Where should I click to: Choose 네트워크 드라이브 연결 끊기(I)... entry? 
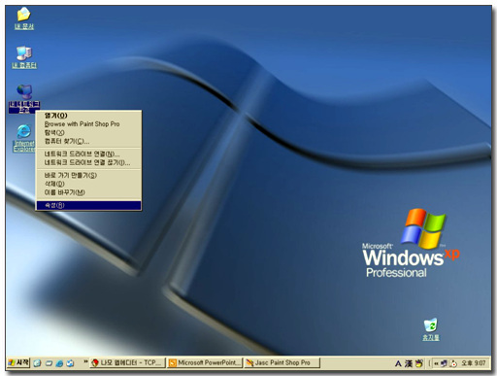[88, 162]
